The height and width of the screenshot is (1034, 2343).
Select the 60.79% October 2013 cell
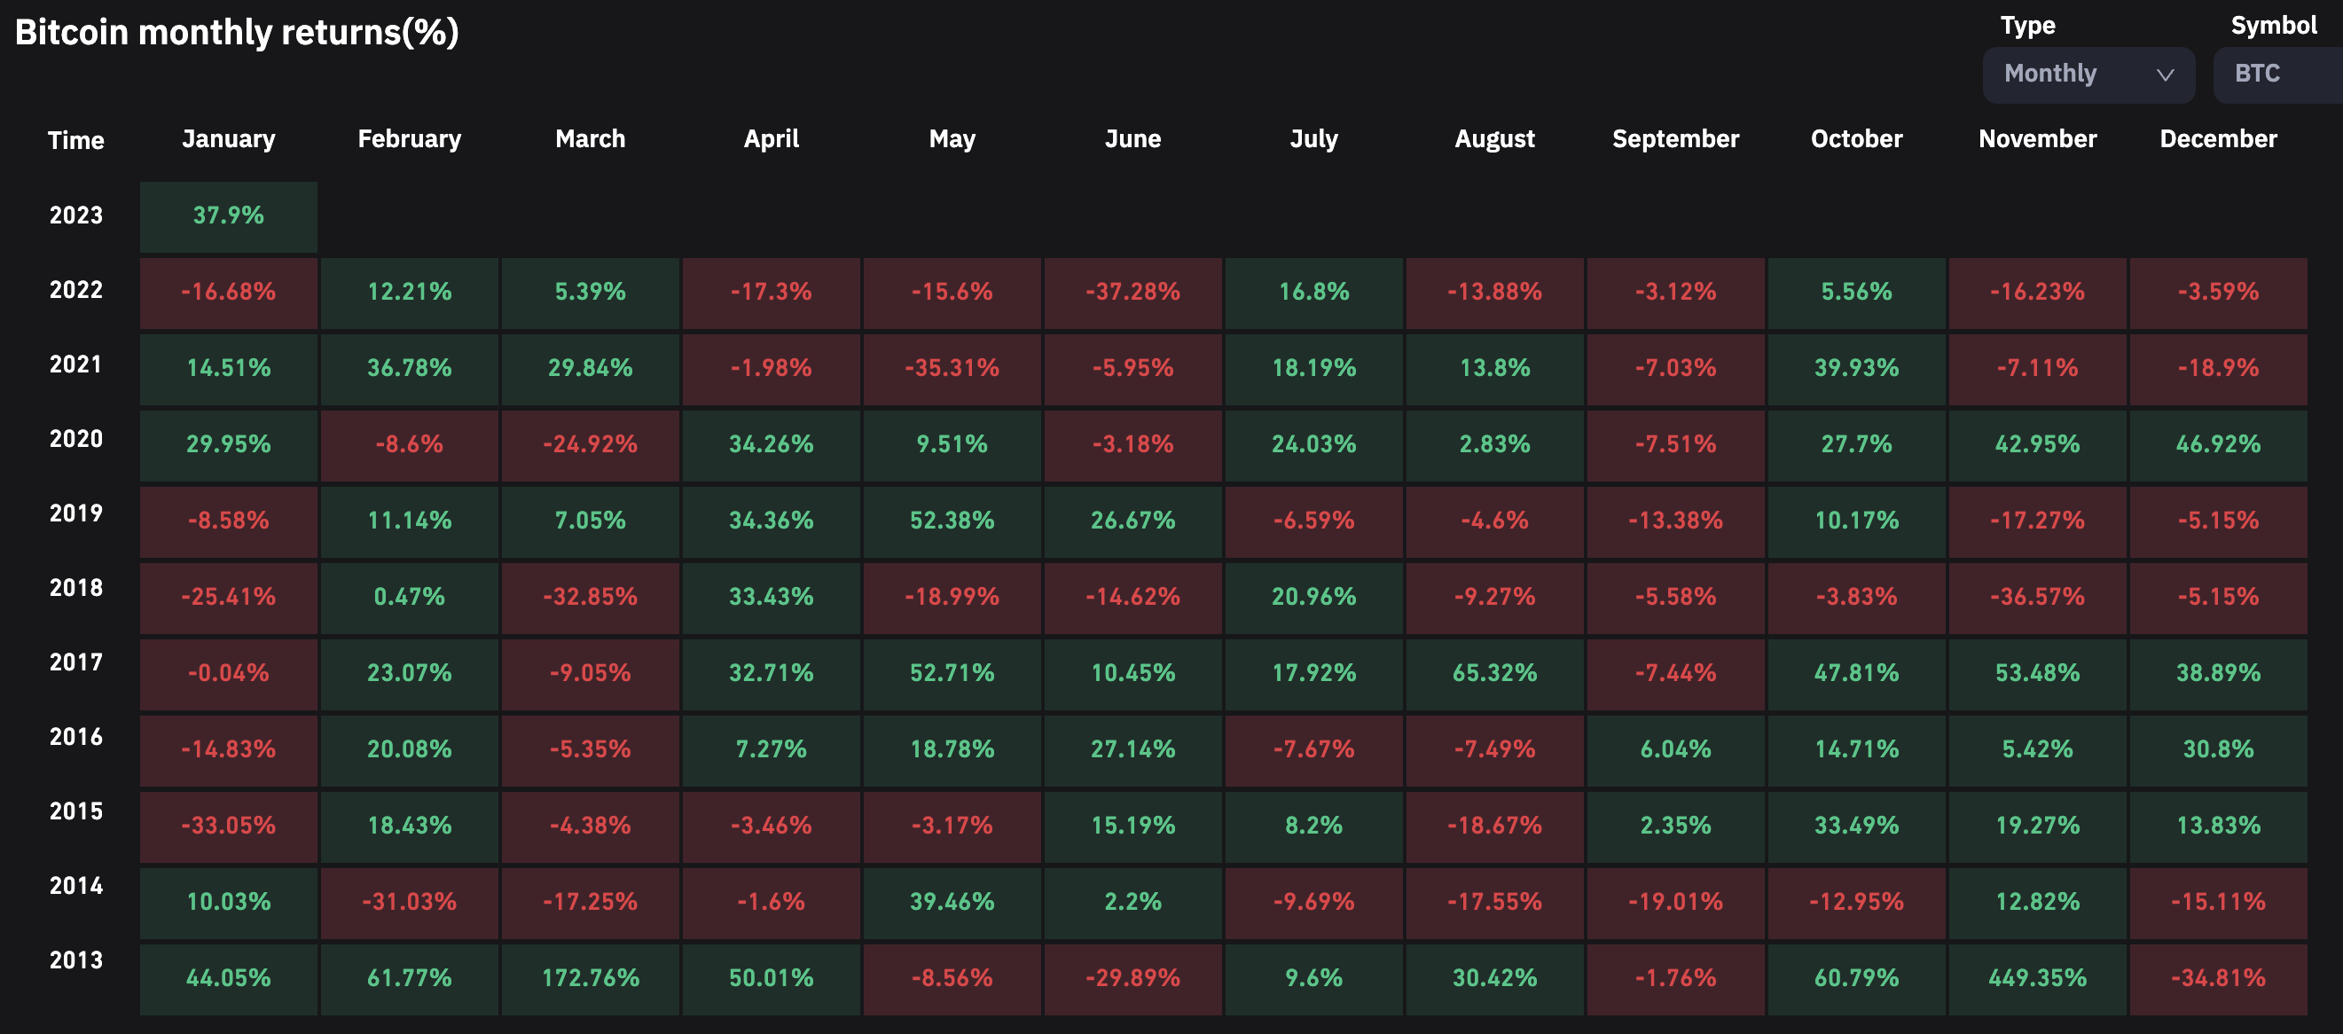point(1855,978)
